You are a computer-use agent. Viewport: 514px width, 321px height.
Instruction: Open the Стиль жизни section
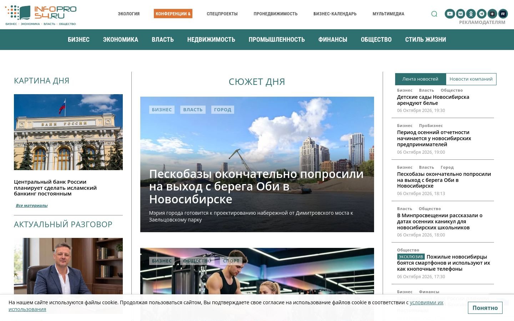tap(425, 40)
